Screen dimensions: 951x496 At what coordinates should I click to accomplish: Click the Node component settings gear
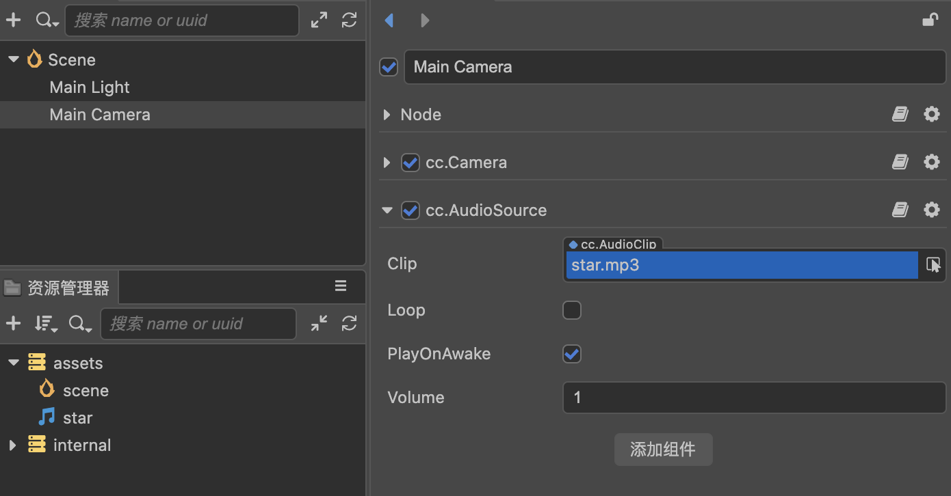[x=932, y=114]
